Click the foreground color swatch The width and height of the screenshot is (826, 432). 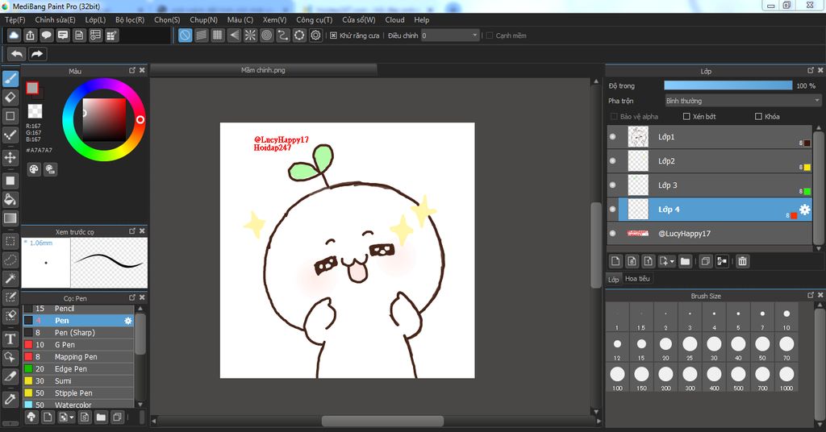coord(32,88)
